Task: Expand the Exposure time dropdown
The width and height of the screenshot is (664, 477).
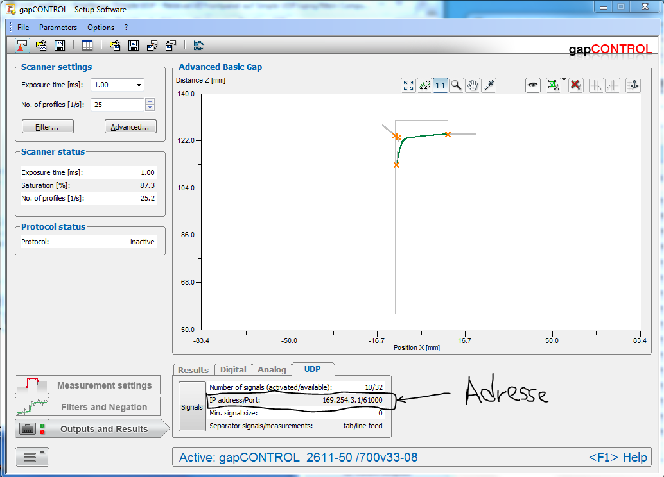Action: (139, 85)
